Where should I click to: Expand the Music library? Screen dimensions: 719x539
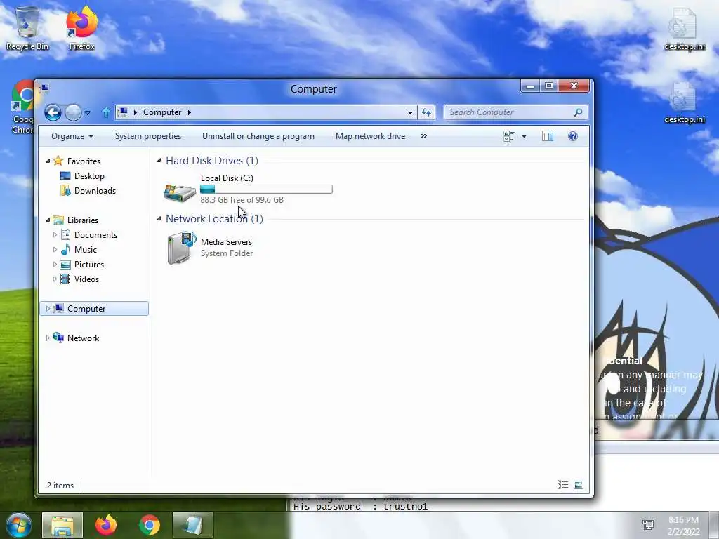(55, 250)
